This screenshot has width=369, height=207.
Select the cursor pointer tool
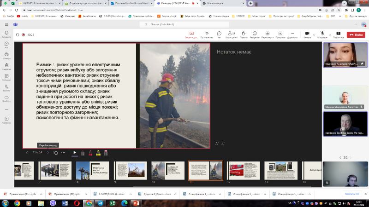[75, 153]
